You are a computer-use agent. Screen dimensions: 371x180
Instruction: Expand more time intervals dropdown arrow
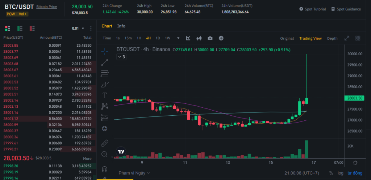[x=178, y=38]
